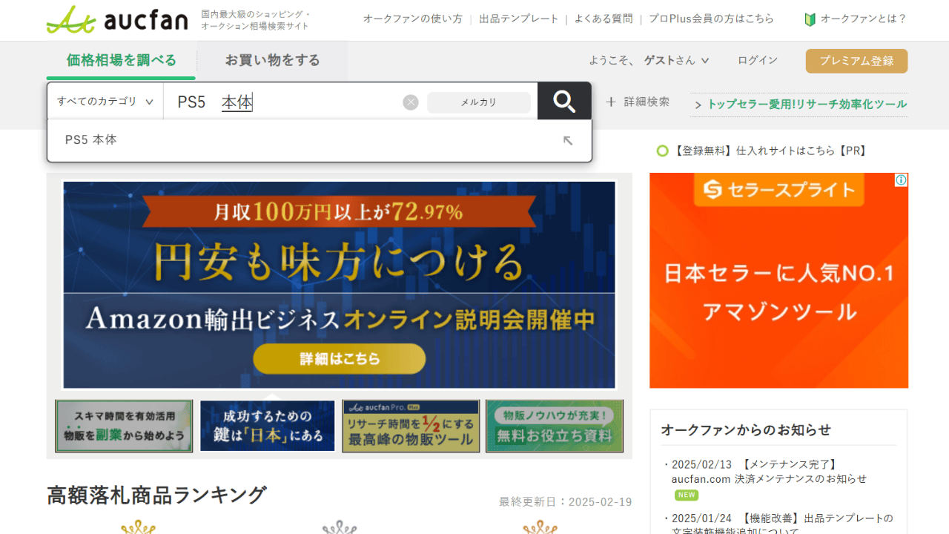Screen dimensions: 949x534
Task: Click the aucfan logo
Action: click(117, 19)
